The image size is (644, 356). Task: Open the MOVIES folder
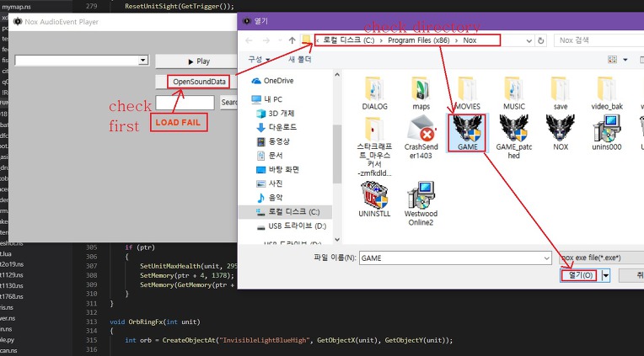(x=467, y=93)
